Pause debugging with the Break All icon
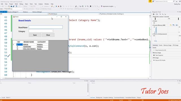The width and height of the screenshot is (181, 101). coord(56,6)
